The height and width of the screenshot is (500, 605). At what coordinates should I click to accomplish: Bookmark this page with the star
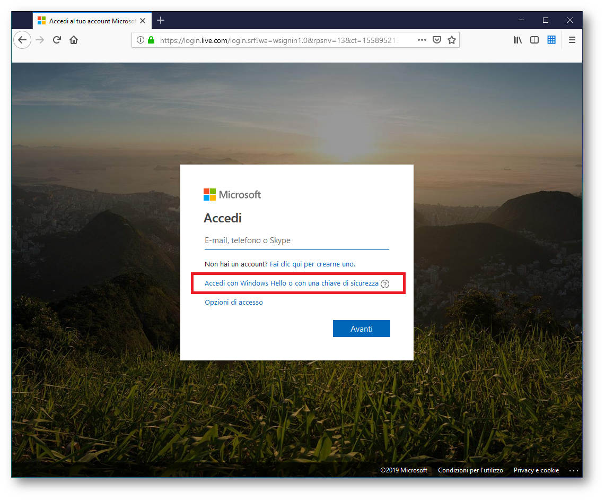pyautogui.click(x=451, y=40)
